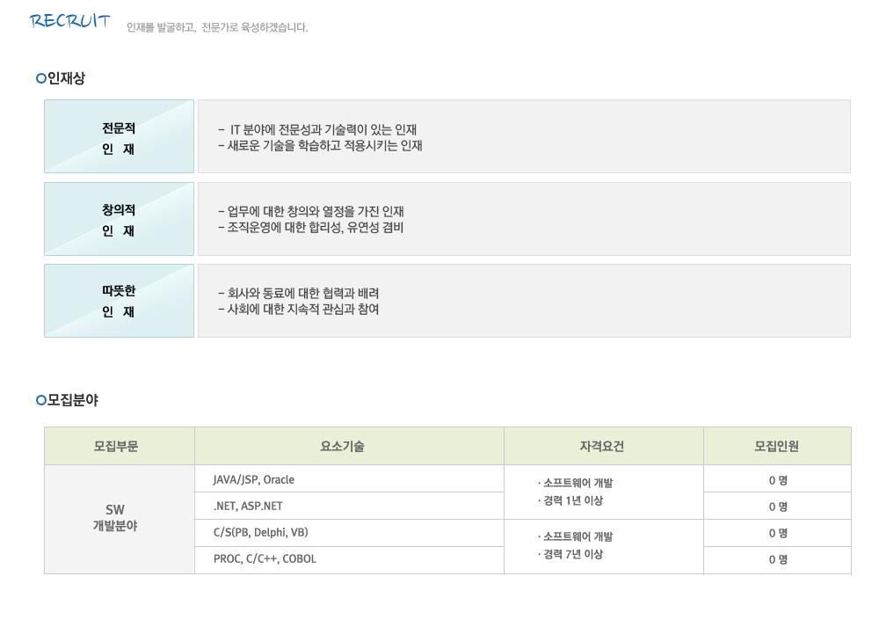This screenshot has height=620, width=879.
Task: Click the PROC, C/C++, COBOL row
Action: [x=349, y=559]
